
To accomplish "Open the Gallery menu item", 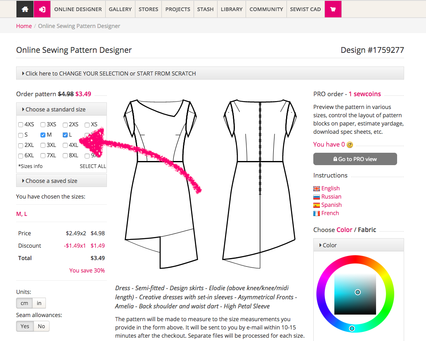I will coord(120,9).
